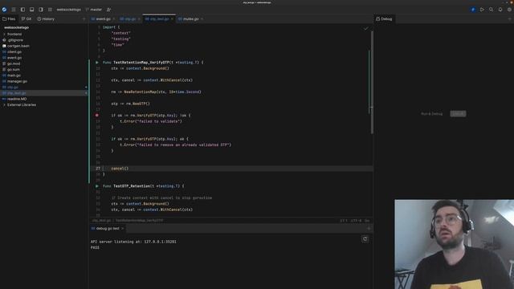Viewport: 514px width, 289px height.
Task: Run TestOTP_Retention via gutter play icon
Action: (x=96, y=186)
